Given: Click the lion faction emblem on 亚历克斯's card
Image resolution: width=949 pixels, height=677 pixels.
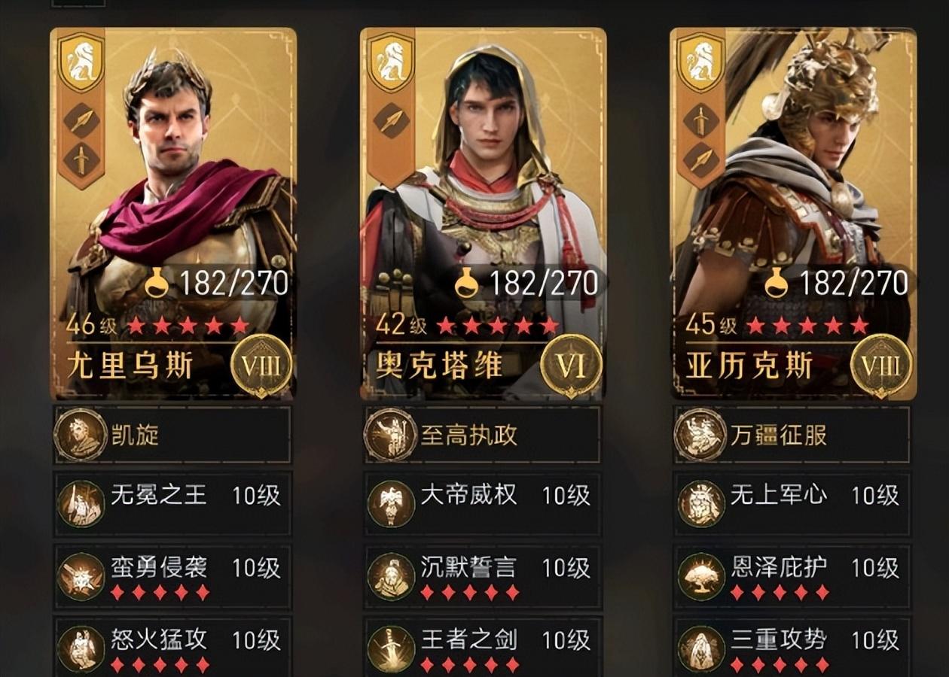Looking at the screenshot, I should (x=700, y=62).
